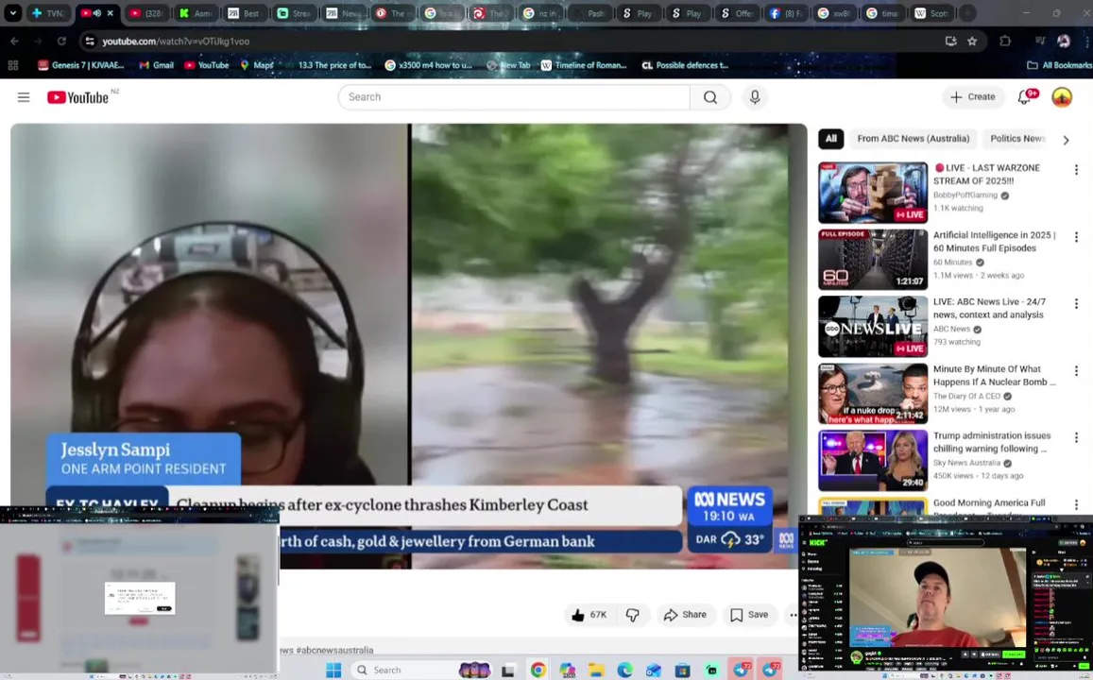Mute the playing YouTube tab via speaker icon
Screen dimensions: 1093x680
[x=97, y=13]
